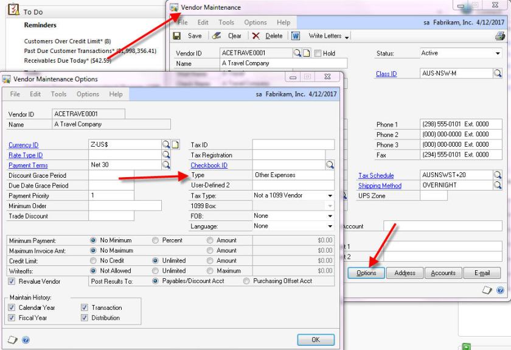
Task: Click the Vendor Maintenance Options window title icon
Action: (6, 79)
